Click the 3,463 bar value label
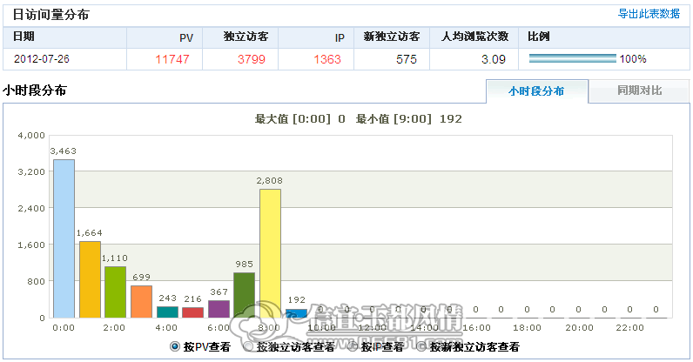This screenshot has width=693, height=362. click(64, 151)
